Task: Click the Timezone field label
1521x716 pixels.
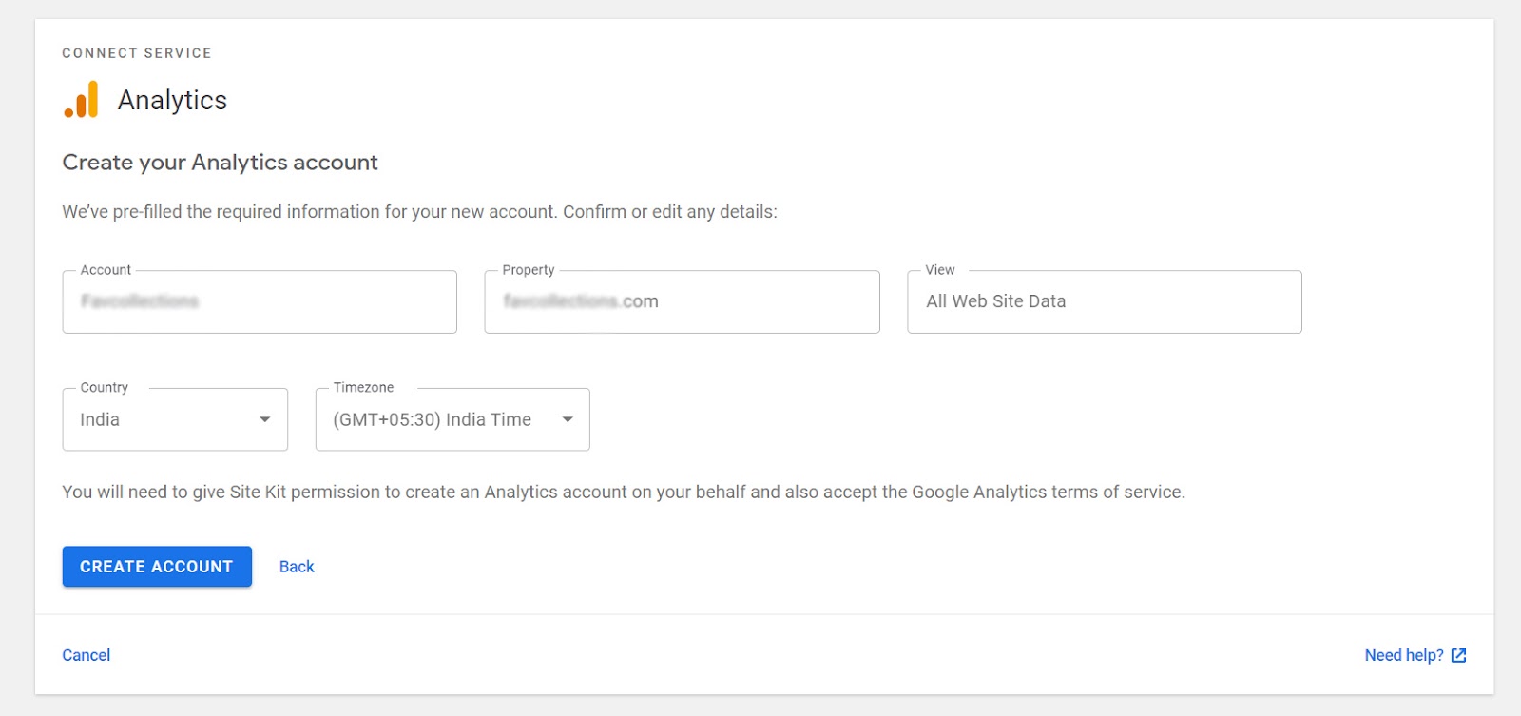Action: click(x=363, y=387)
